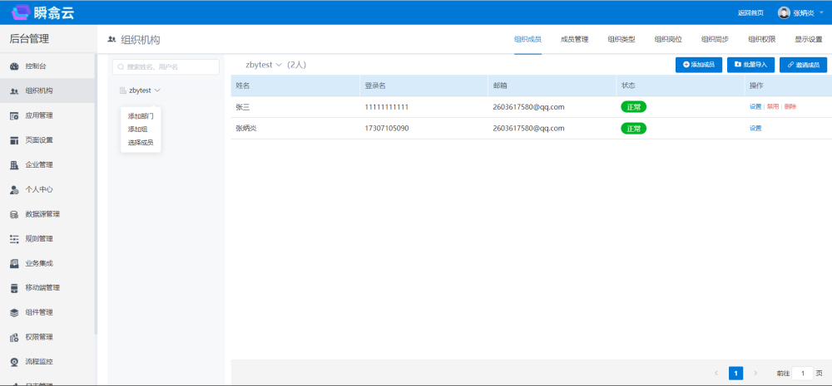
Task: Open 页面设置 from sidebar icon
Action: pyautogui.click(x=14, y=140)
